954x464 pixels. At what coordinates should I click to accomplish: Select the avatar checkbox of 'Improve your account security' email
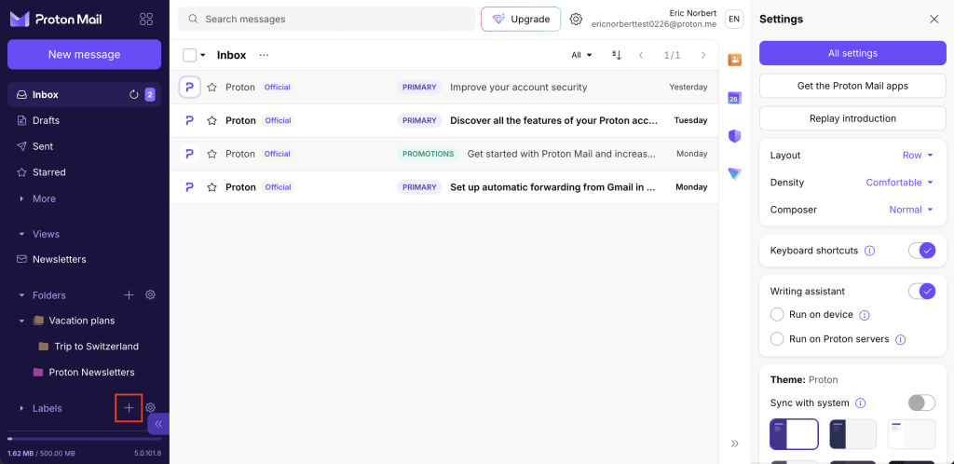[190, 87]
